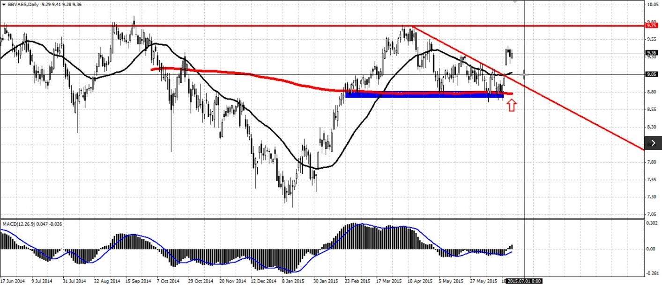Click the 0.302 MACD scale value

(652, 223)
